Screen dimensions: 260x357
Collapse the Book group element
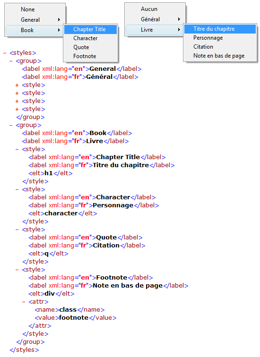click(11, 125)
